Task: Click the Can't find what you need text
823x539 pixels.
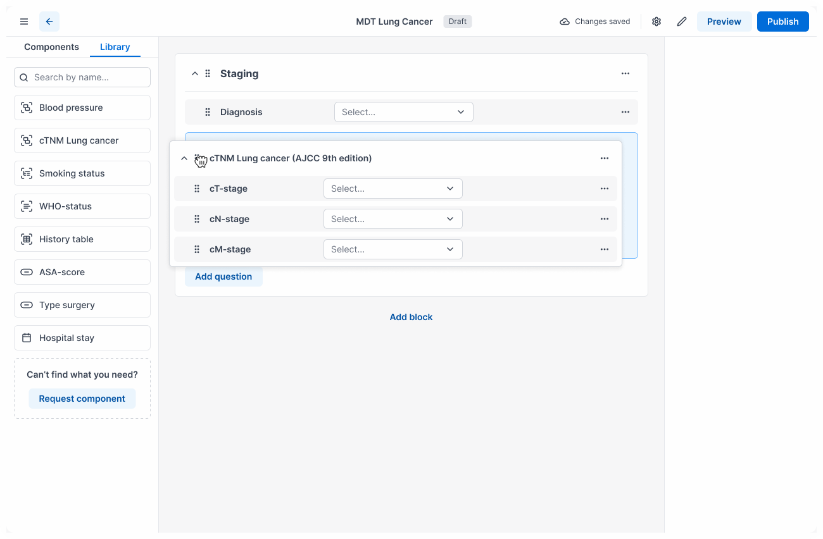Action: pyautogui.click(x=82, y=375)
